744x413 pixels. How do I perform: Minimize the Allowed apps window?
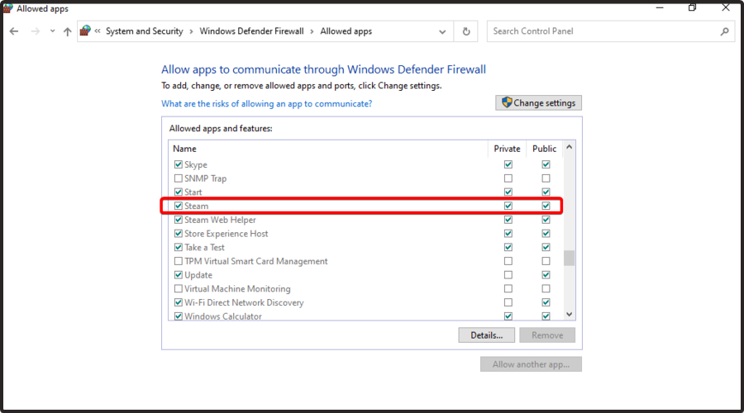click(x=660, y=8)
